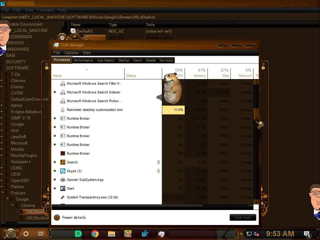Image resolution: width=320 pixels, height=240 pixels.
Task: Click the 9:53 AM taskbar clock
Action: point(280,234)
